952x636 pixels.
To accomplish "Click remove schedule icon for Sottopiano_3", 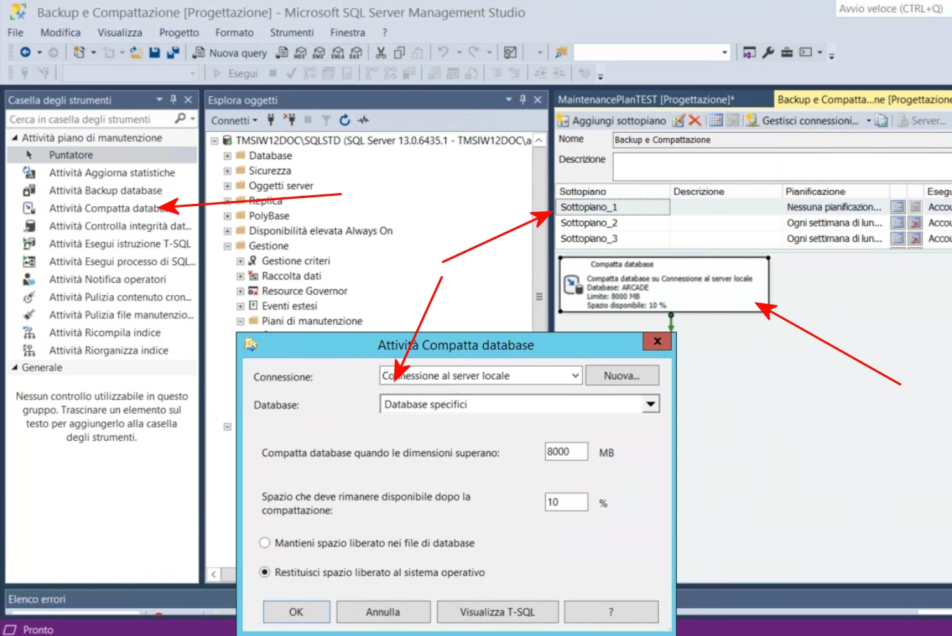I will [915, 239].
